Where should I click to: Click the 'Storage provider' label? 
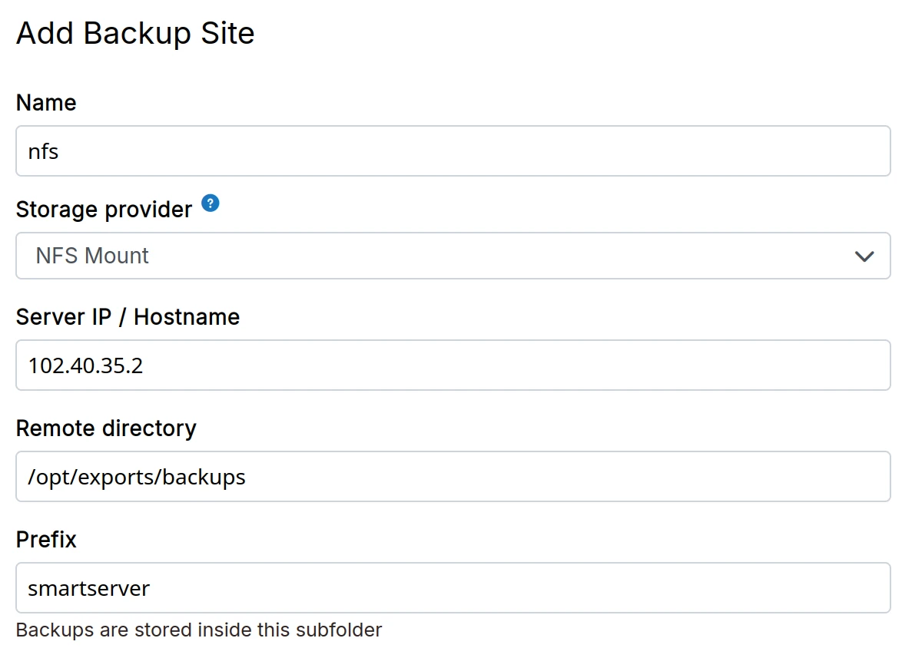pos(104,210)
